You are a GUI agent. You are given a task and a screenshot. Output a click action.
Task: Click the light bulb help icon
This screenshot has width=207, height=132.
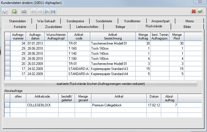click(x=5, y=11)
